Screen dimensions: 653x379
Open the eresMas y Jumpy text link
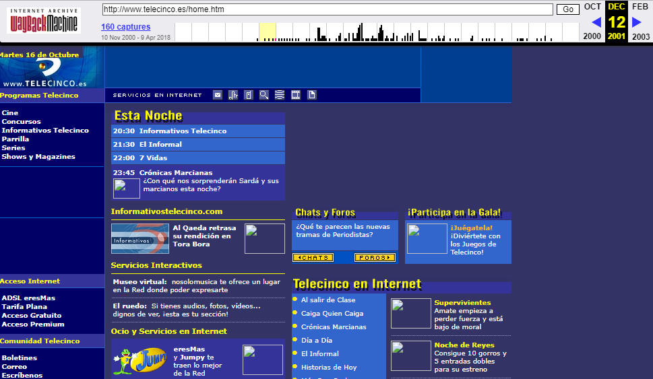[198, 361]
